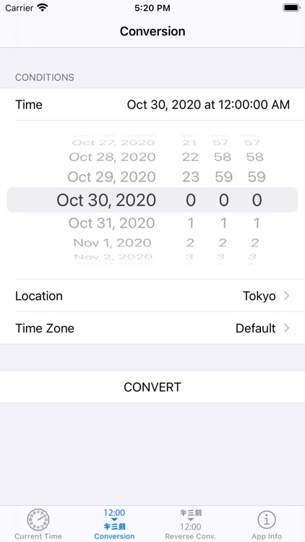
Task: Pick hour 1 in the hour wheel
Action: tap(191, 223)
